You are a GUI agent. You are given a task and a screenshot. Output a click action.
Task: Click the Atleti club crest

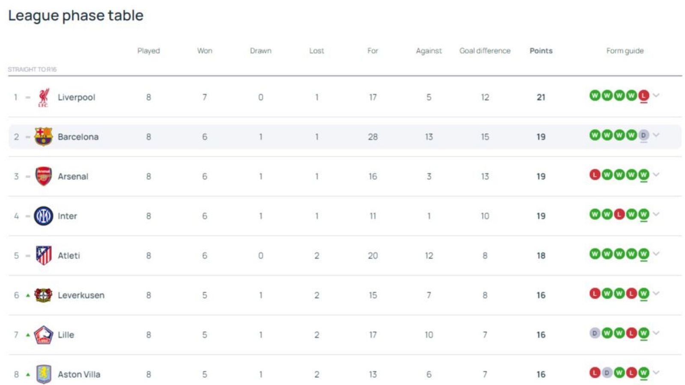43,255
